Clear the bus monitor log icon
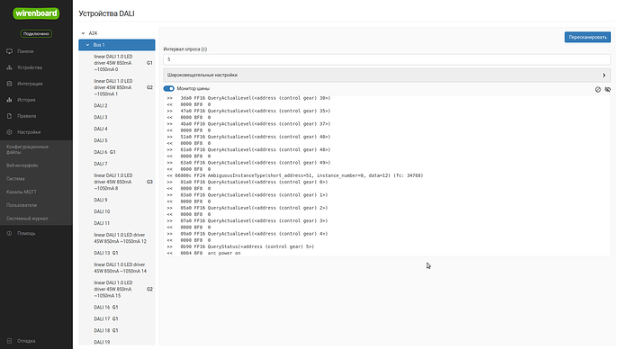 [598, 90]
